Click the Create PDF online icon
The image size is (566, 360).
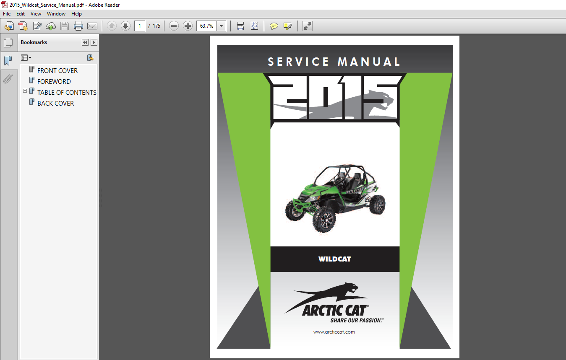tap(23, 26)
